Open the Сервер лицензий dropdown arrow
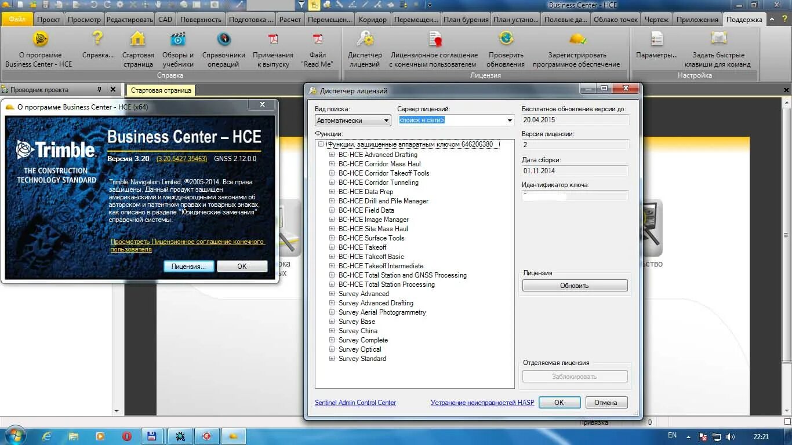The image size is (792, 445). point(510,121)
